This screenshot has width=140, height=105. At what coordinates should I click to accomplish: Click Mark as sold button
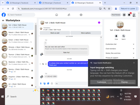click(55, 33)
